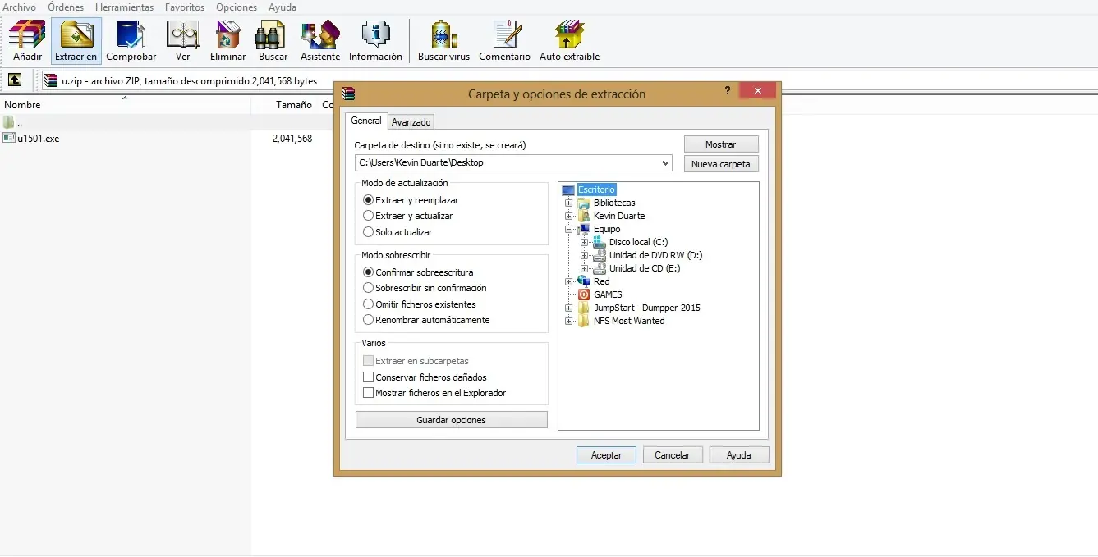The width and height of the screenshot is (1098, 557).
Task: Click the Nueva carpeta button
Action: pos(720,164)
